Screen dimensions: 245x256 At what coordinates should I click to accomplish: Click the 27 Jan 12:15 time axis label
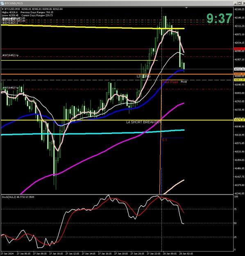pyautogui.click(x=72, y=254)
